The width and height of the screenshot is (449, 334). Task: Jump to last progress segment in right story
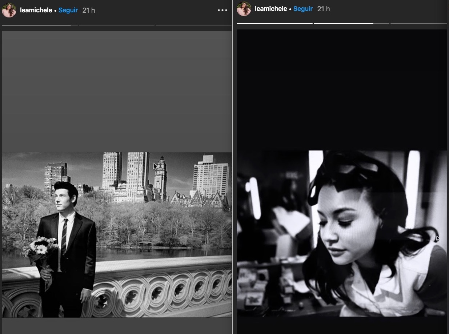418,24
